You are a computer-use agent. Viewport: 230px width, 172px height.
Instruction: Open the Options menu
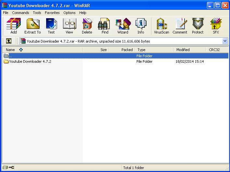pyautogui.click(x=70, y=13)
